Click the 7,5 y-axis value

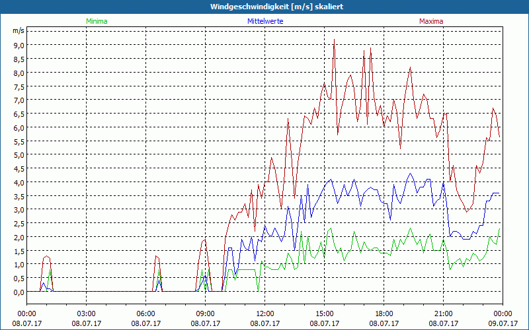[19, 86]
